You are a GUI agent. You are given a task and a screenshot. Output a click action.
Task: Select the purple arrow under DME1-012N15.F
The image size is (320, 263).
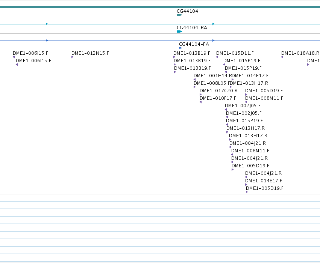(72, 57)
